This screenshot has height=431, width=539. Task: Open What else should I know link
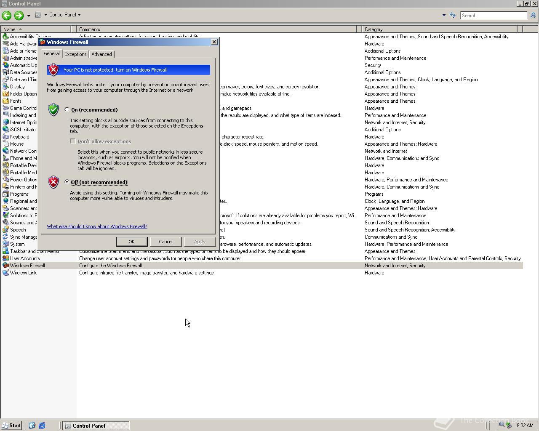(x=97, y=226)
